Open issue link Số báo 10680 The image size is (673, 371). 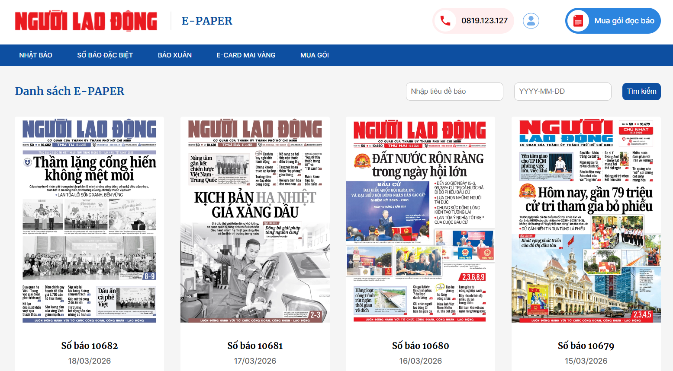pos(420,346)
